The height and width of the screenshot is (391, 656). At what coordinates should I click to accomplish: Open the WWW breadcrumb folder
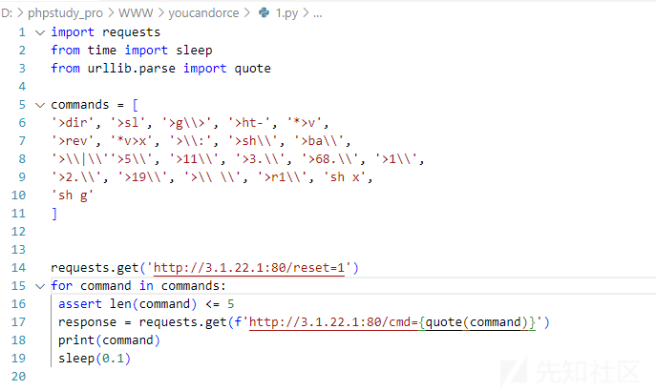click(x=136, y=13)
